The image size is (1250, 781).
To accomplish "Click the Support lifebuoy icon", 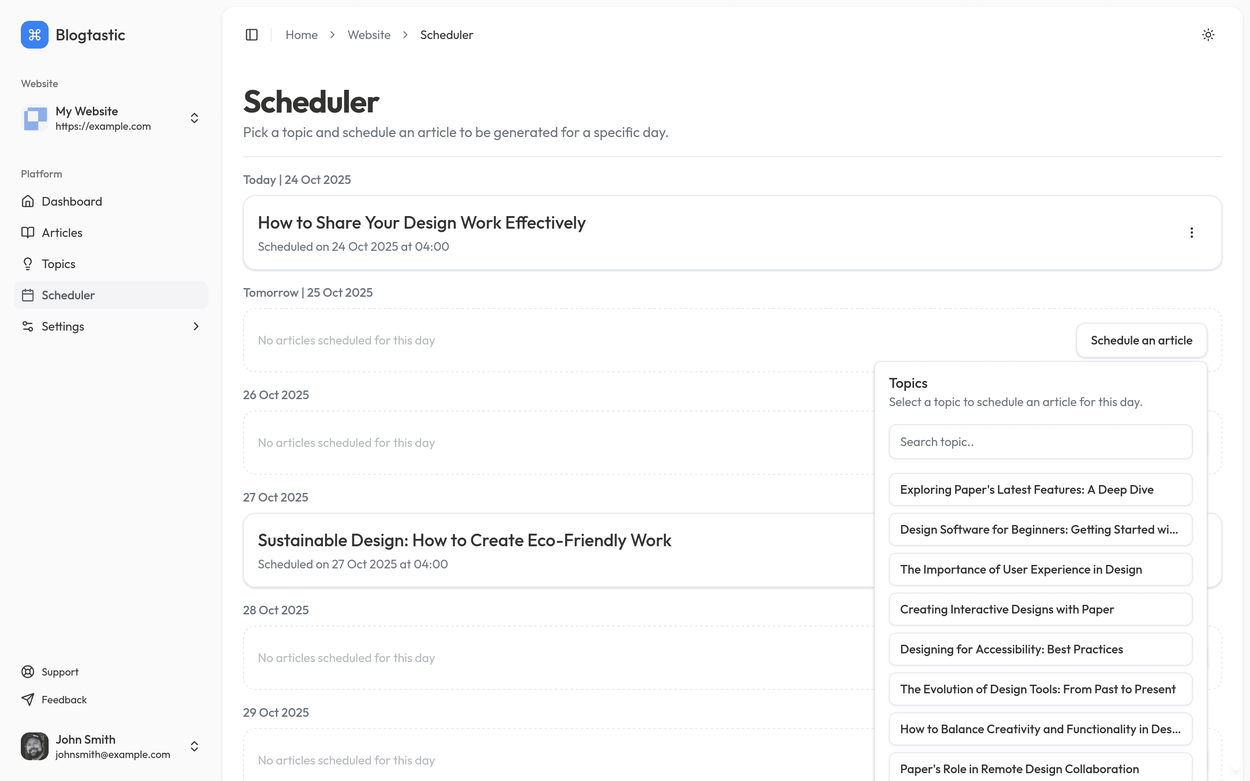I will pyautogui.click(x=28, y=672).
